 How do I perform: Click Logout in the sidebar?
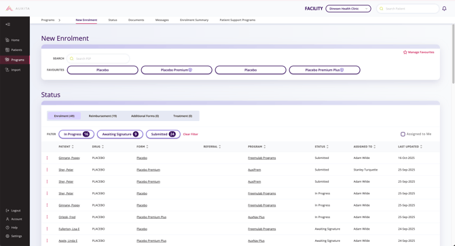pos(13,211)
